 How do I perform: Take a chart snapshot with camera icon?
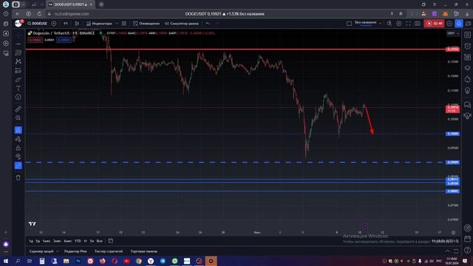[x=418, y=24]
